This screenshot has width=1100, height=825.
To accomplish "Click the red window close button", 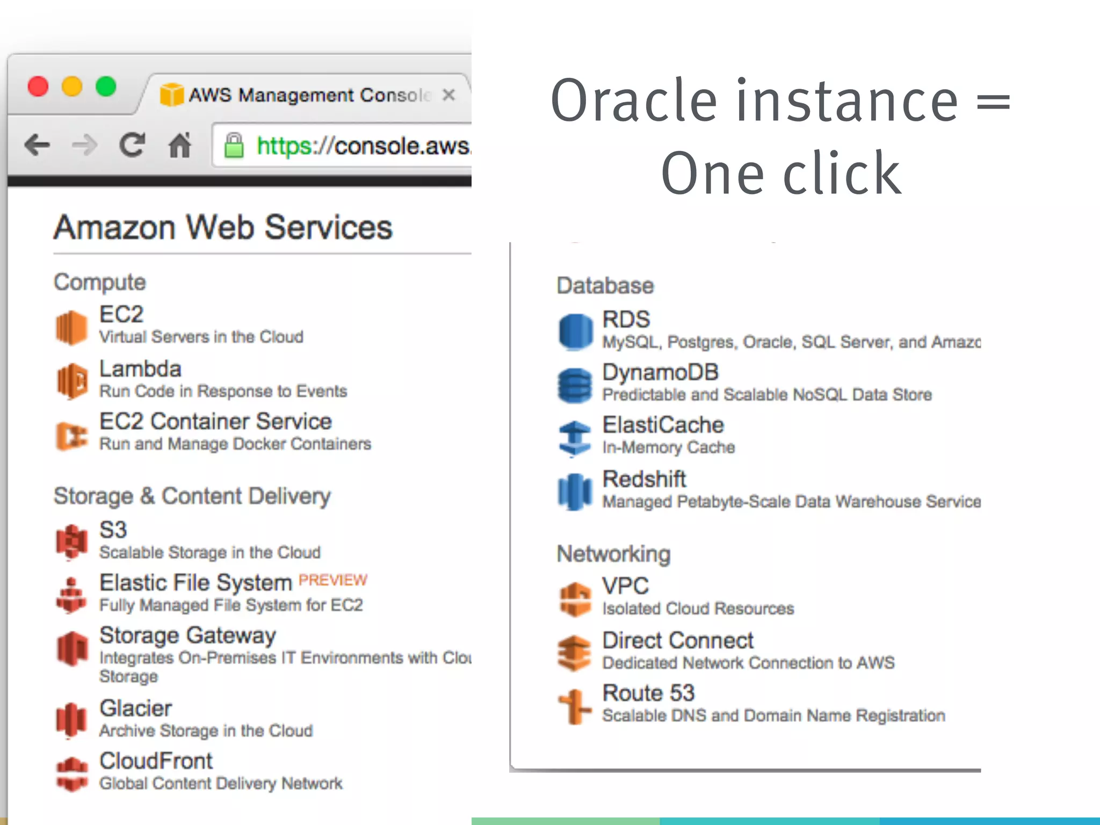I will 38,86.
